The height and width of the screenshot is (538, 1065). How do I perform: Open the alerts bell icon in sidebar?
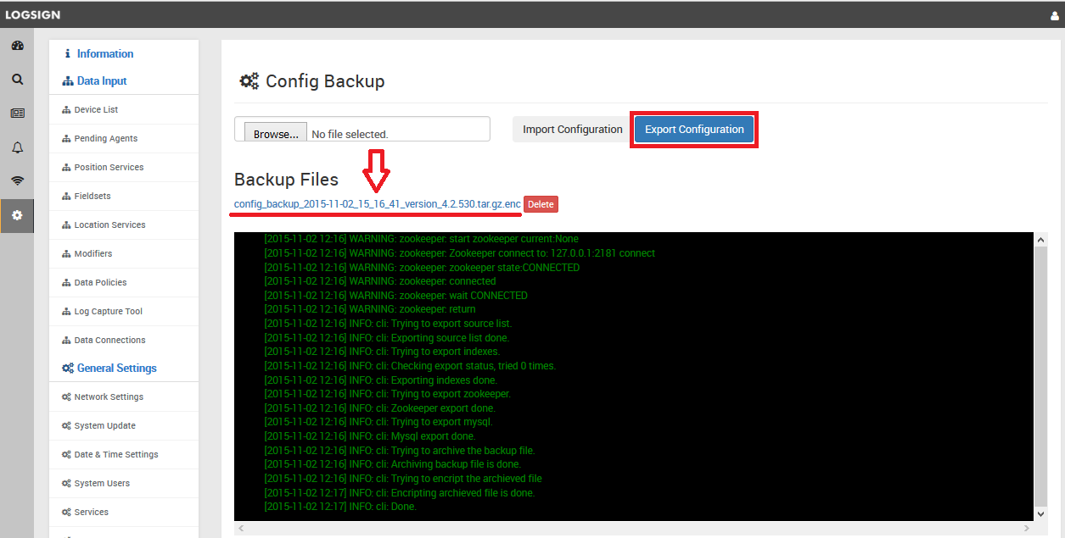pyautogui.click(x=17, y=147)
